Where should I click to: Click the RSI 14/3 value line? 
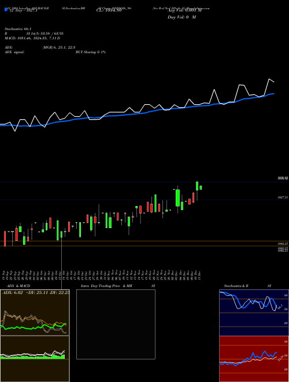[34, 34]
